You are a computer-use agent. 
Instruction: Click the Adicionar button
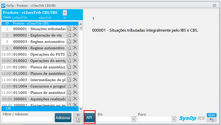pyautogui.click(x=63, y=118)
